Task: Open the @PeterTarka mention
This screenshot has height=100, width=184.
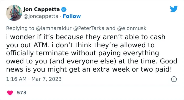Action: pos(89,28)
